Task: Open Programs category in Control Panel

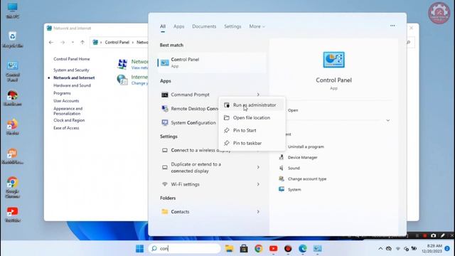Action: coord(62,93)
